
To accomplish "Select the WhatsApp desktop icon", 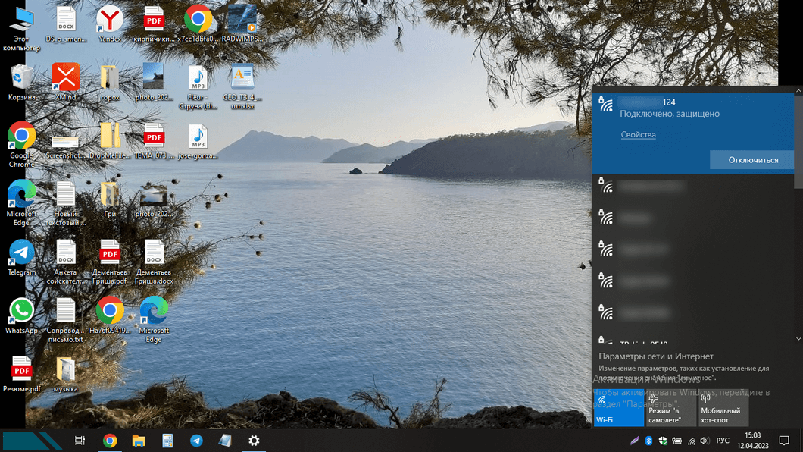I will 21,316.
